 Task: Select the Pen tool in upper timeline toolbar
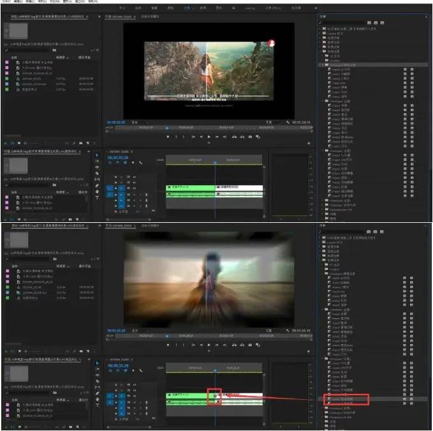point(97,186)
